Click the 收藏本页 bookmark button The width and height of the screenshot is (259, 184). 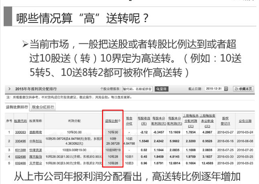point(243,89)
